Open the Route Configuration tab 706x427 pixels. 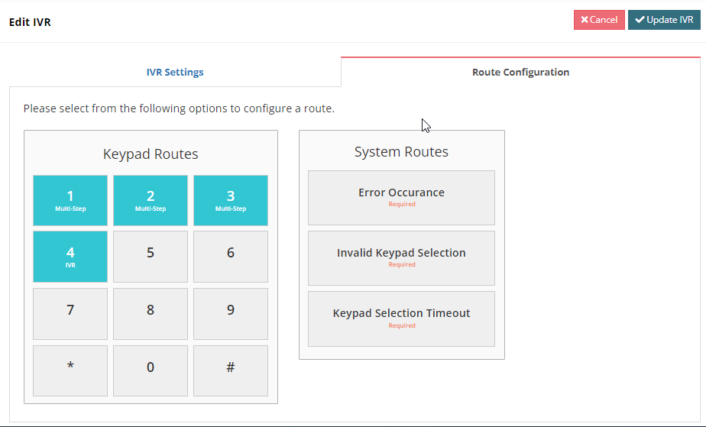520,73
